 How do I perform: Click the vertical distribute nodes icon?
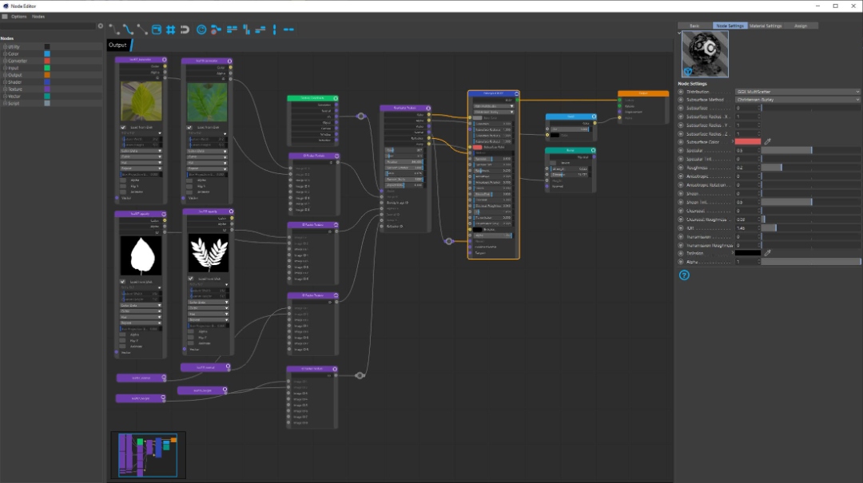tap(274, 30)
